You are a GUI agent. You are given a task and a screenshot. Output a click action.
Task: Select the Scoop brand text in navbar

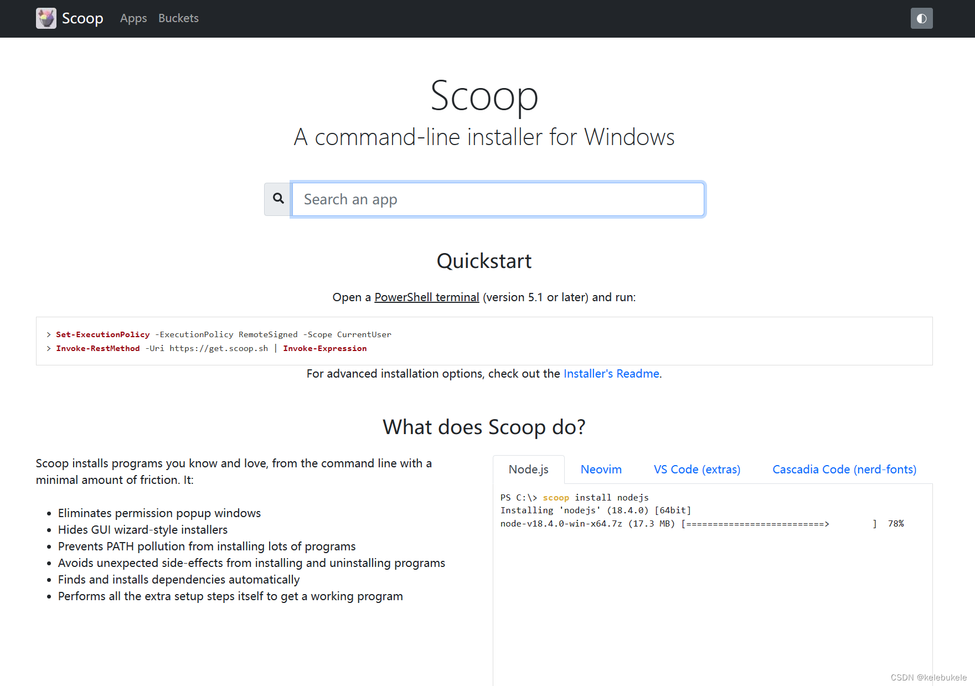coord(83,18)
